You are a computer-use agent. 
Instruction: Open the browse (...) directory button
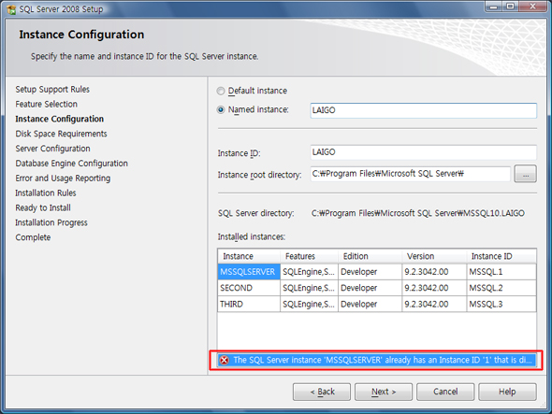tap(525, 174)
